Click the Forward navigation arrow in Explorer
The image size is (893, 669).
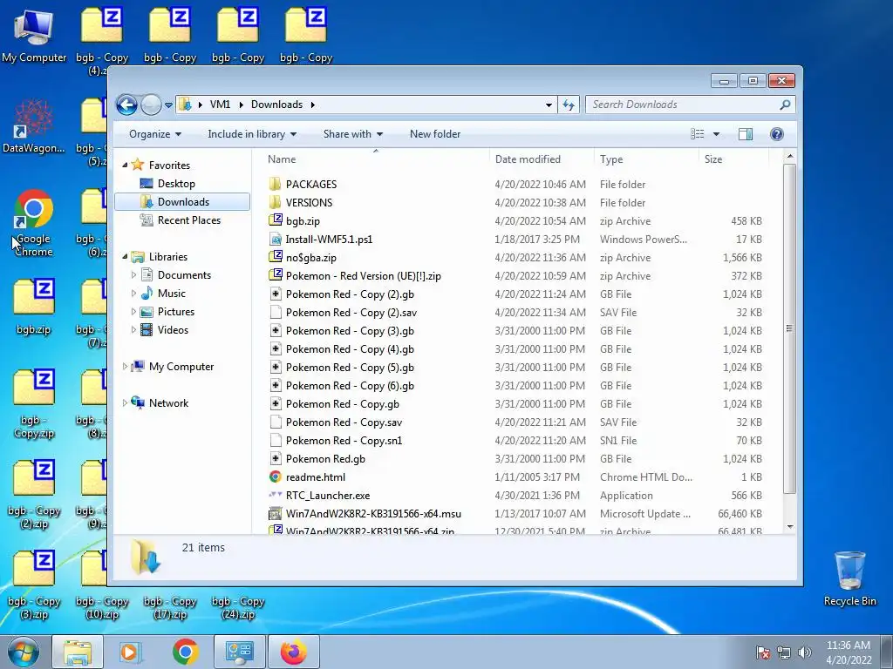(151, 105)
